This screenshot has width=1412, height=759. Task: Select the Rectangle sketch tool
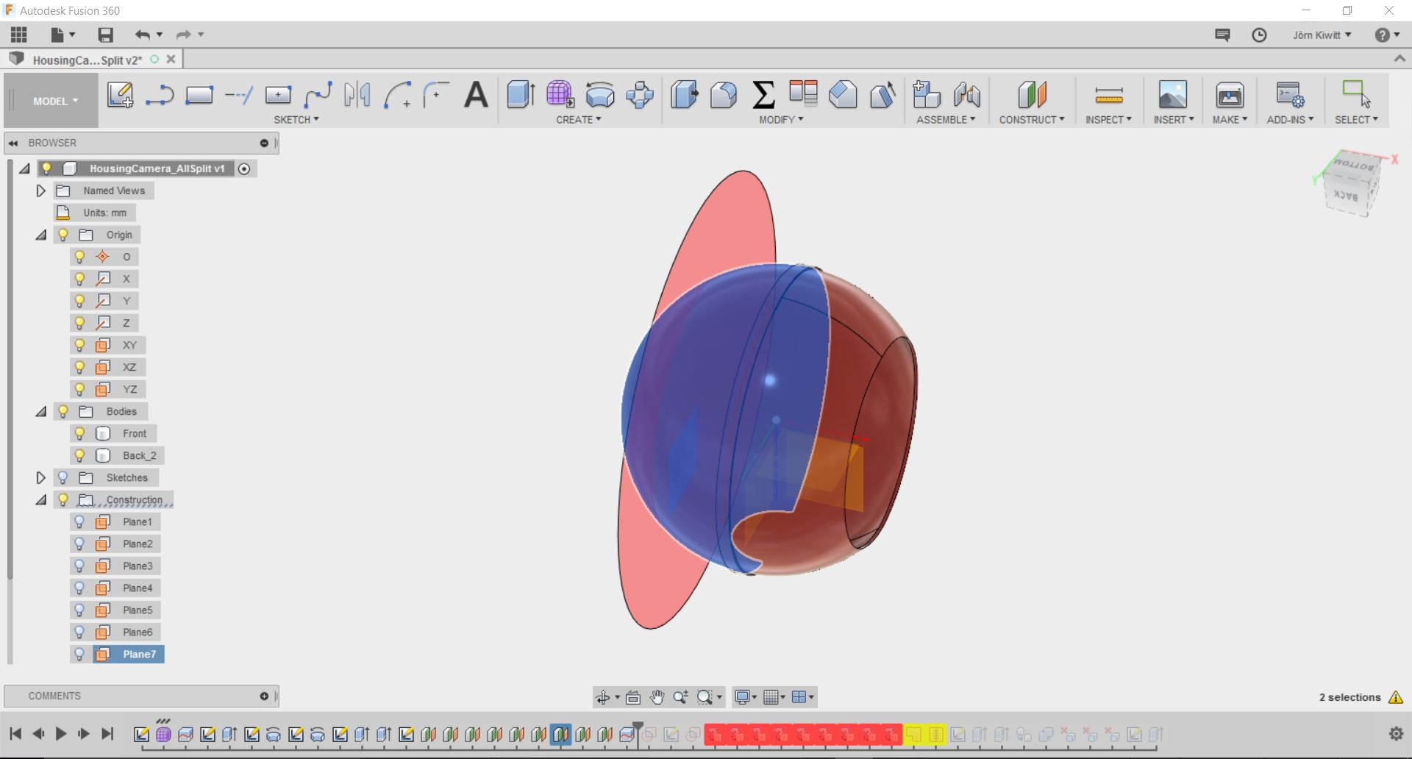pyautogui.click(x=199, y=95)
